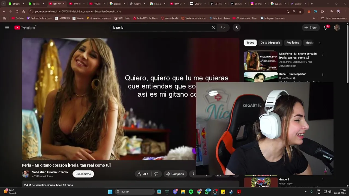Open the Mix Perla thumbnail

261,61
